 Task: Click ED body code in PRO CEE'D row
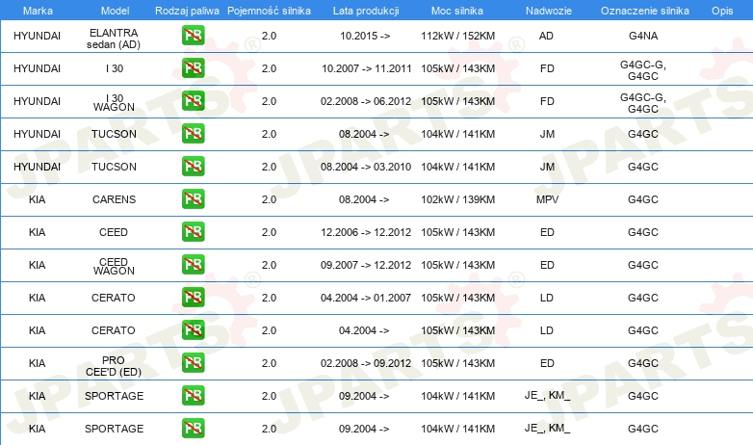(x=547, y=363)
